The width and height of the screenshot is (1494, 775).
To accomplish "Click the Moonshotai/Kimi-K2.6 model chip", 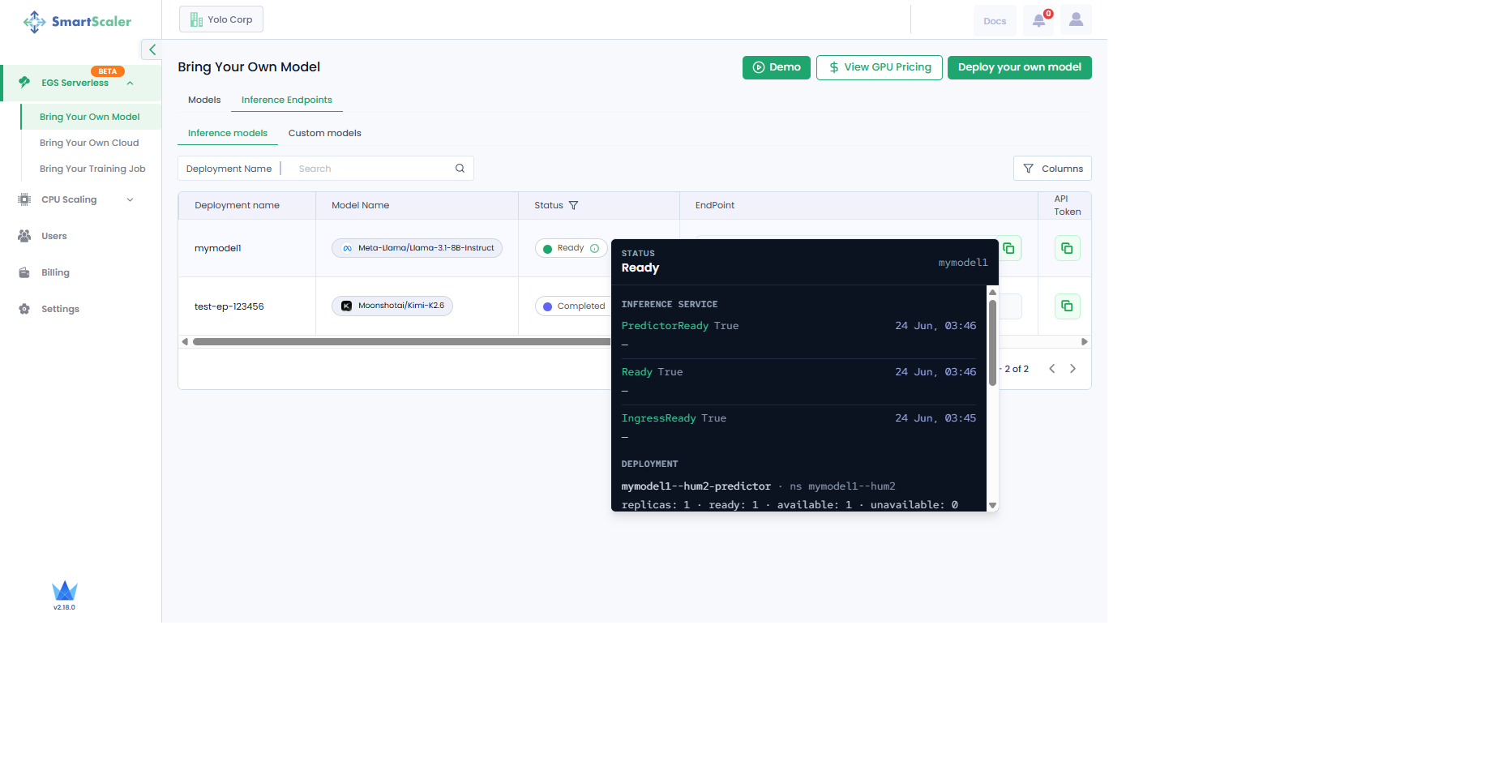I will pos(392,306).
